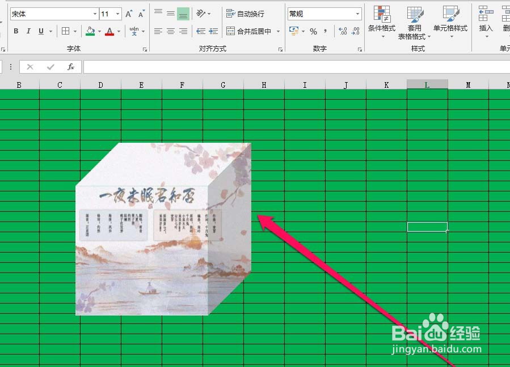Click the selected cell in column L
Image resolution: width=510 pixels, height=367 pixels.
pyautogui.click(x=427, y=227)
